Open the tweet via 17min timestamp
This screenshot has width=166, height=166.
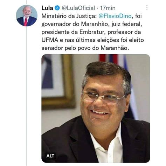pyautogui.click(x=108, y=8)
